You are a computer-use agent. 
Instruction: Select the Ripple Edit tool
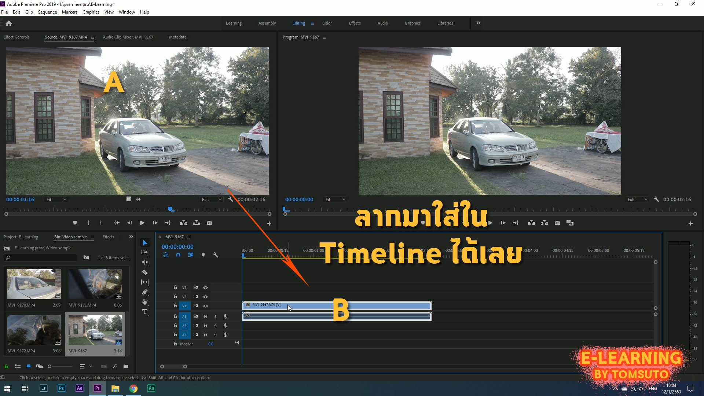(145, 262)
